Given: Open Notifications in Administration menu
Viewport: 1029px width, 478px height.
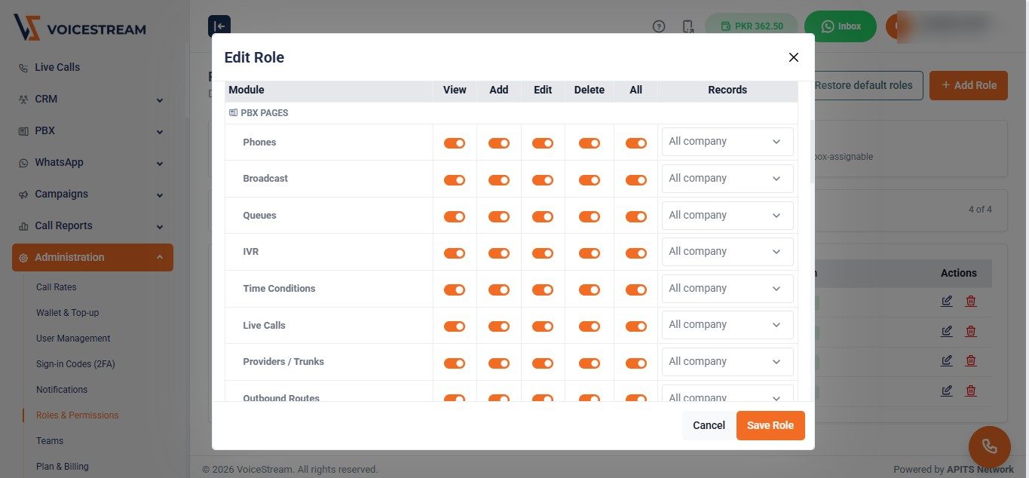Looking at the screenshot, I should click(x=62, y=390).
